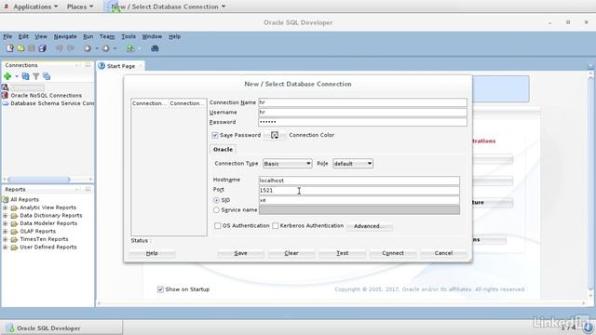This screenshot has width=596, height=335.
Task: Click the Back navigation arrow icon
Action: tap(88, 48)
